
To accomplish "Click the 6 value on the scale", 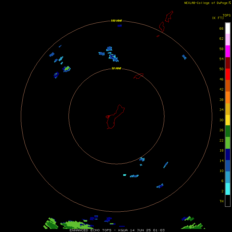I will click(x=222, y=181).
